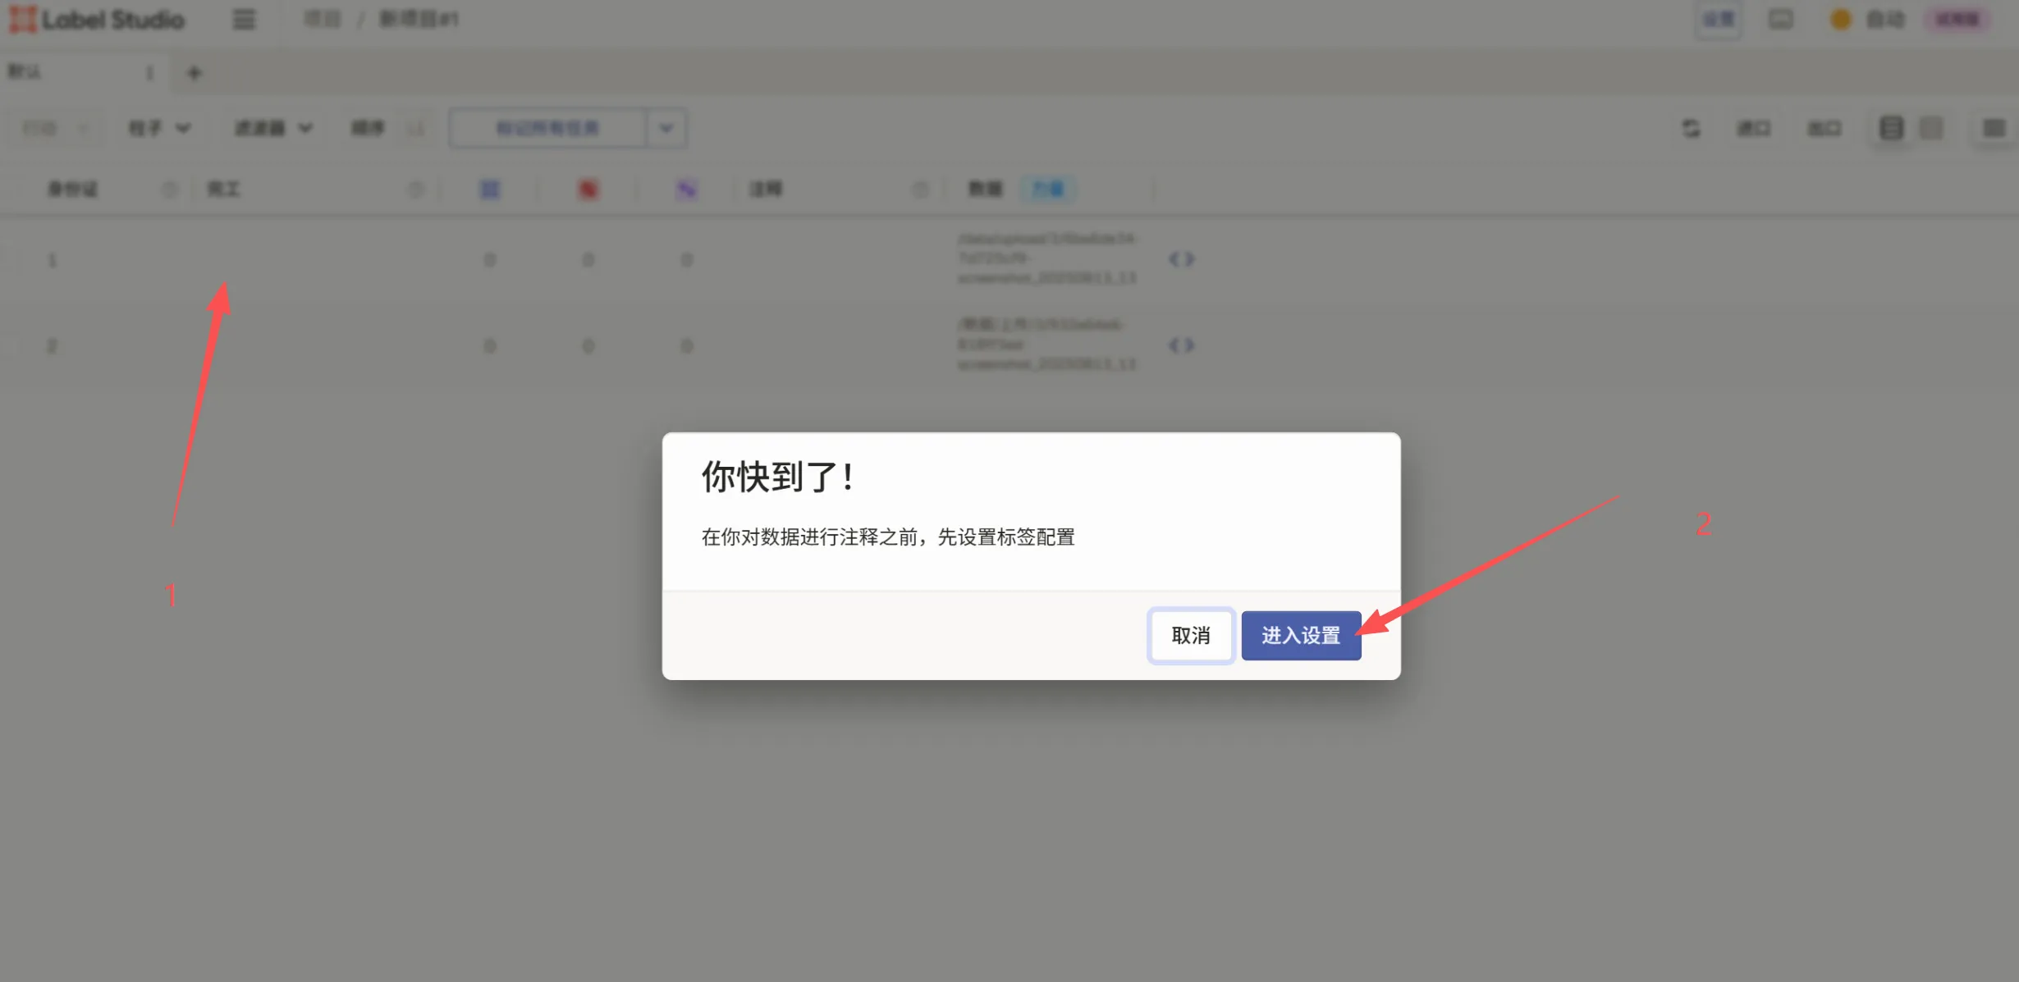Toggle dark mode with the top-right display icon
Screen dimensions: 2019x982
click(x=1780, y=19)
